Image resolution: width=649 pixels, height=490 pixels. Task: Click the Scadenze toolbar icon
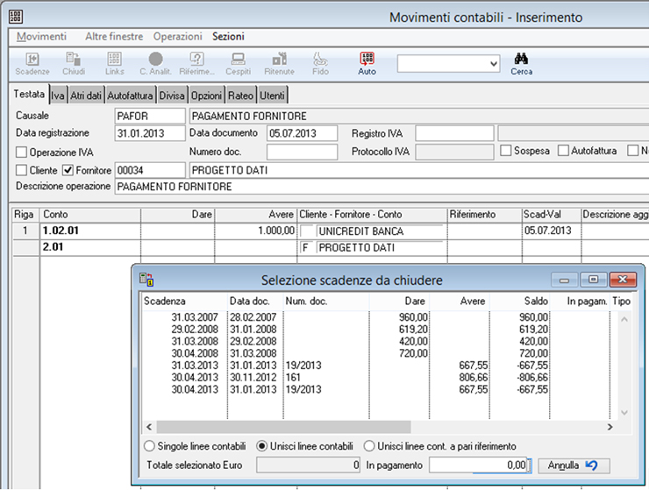(32, 63)
